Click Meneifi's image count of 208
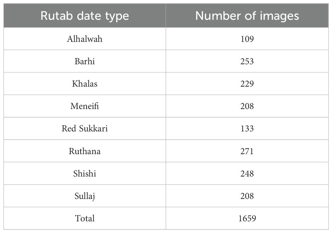 (247, 106)
